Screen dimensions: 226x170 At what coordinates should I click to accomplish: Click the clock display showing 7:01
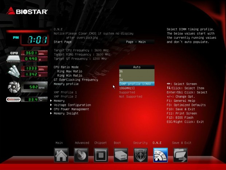[x=35, y=40]
